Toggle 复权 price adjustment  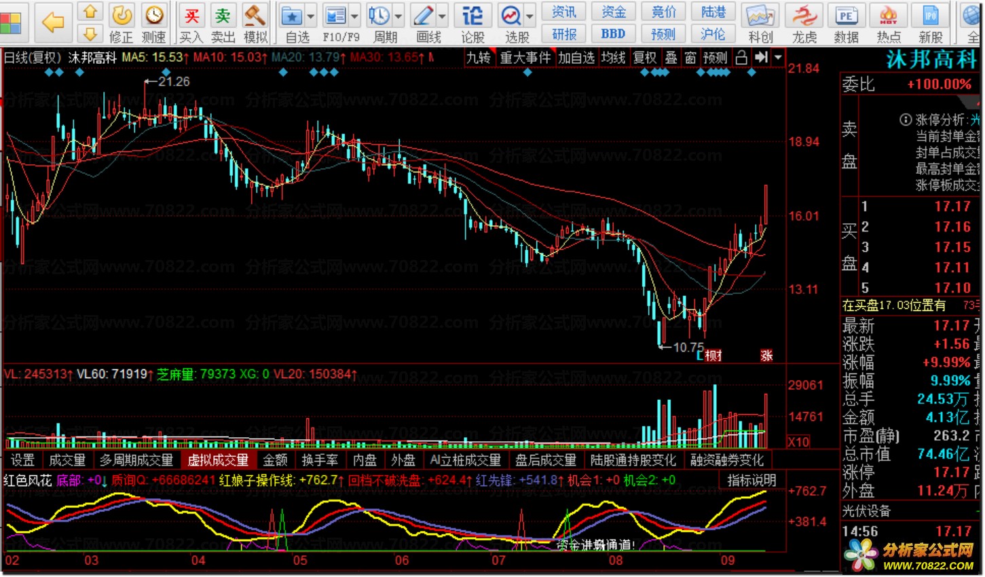(645, 58)
